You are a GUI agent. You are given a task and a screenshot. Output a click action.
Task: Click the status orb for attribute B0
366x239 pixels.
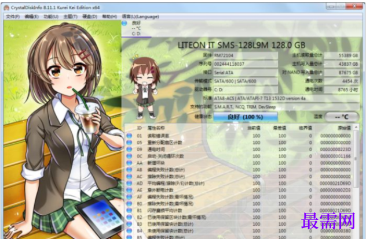click(x=129, y=204)
